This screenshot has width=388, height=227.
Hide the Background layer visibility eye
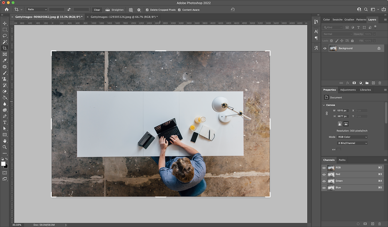(x=325, y=48)
